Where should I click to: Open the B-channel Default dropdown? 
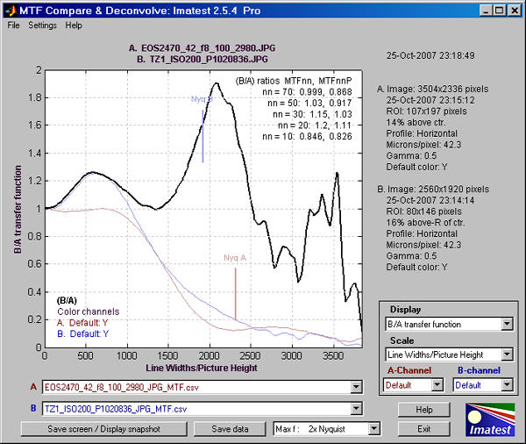coord(483,385)
